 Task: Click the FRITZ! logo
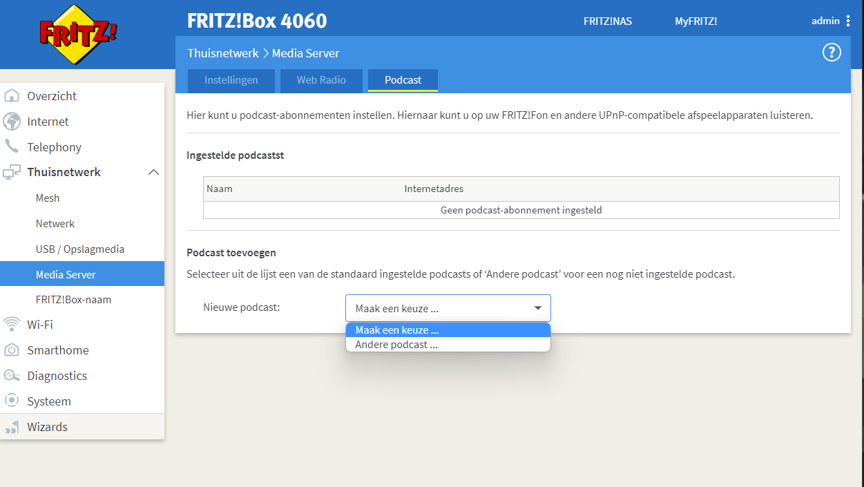pos(78,35)
